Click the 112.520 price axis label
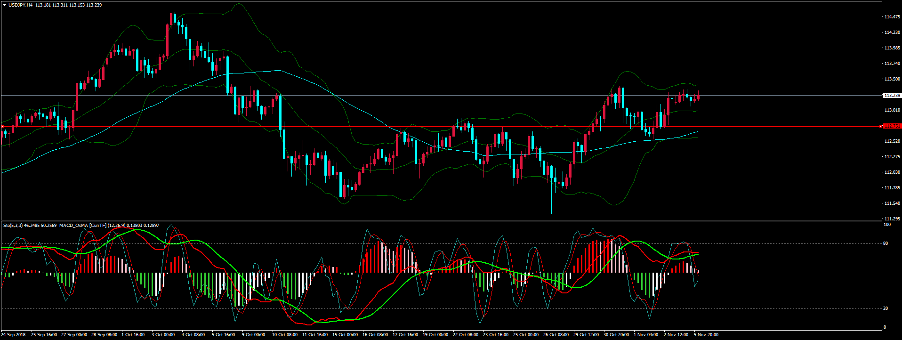The width and height of the screenshot is (902, 340). pyautogui.click(x=892, y=141)
